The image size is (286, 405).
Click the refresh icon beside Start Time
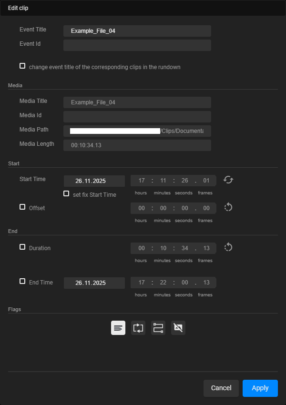tap(228, 180)
